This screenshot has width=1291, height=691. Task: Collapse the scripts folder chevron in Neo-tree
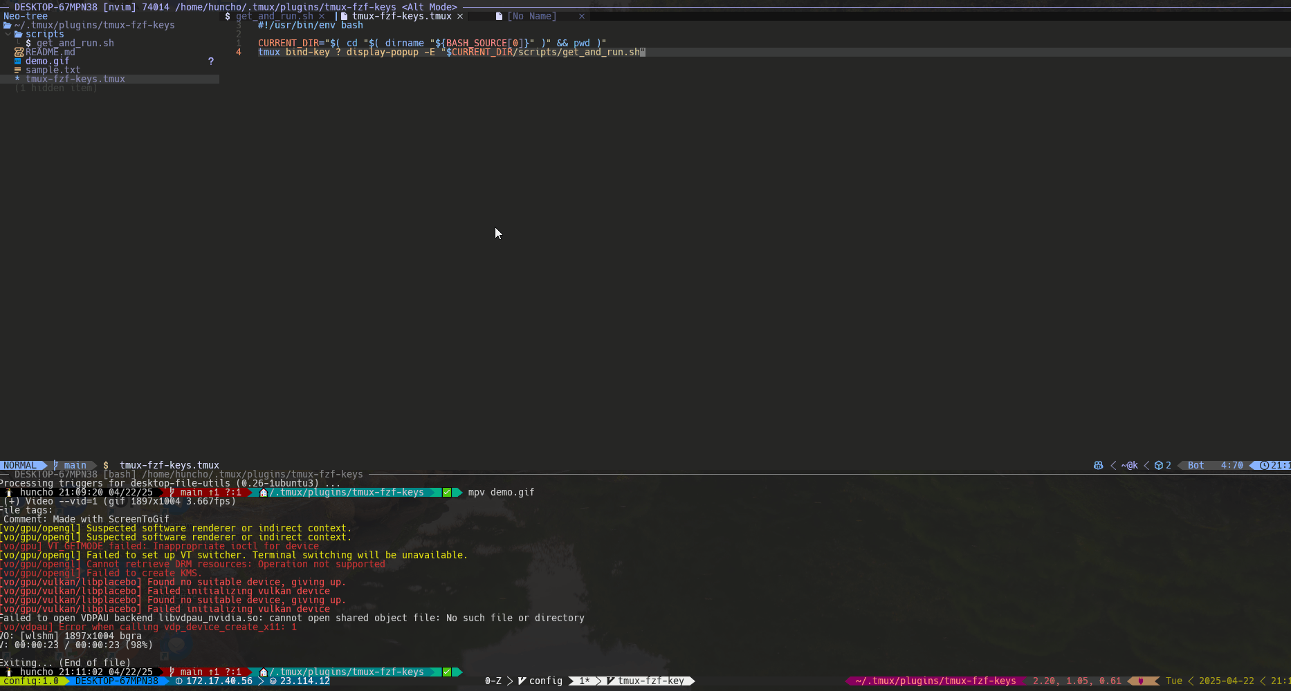pos(8,34)
